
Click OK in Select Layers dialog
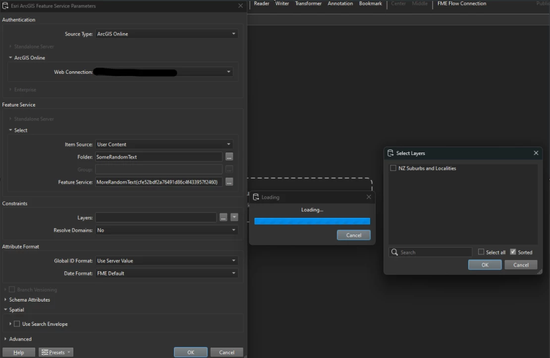[485, 265]
